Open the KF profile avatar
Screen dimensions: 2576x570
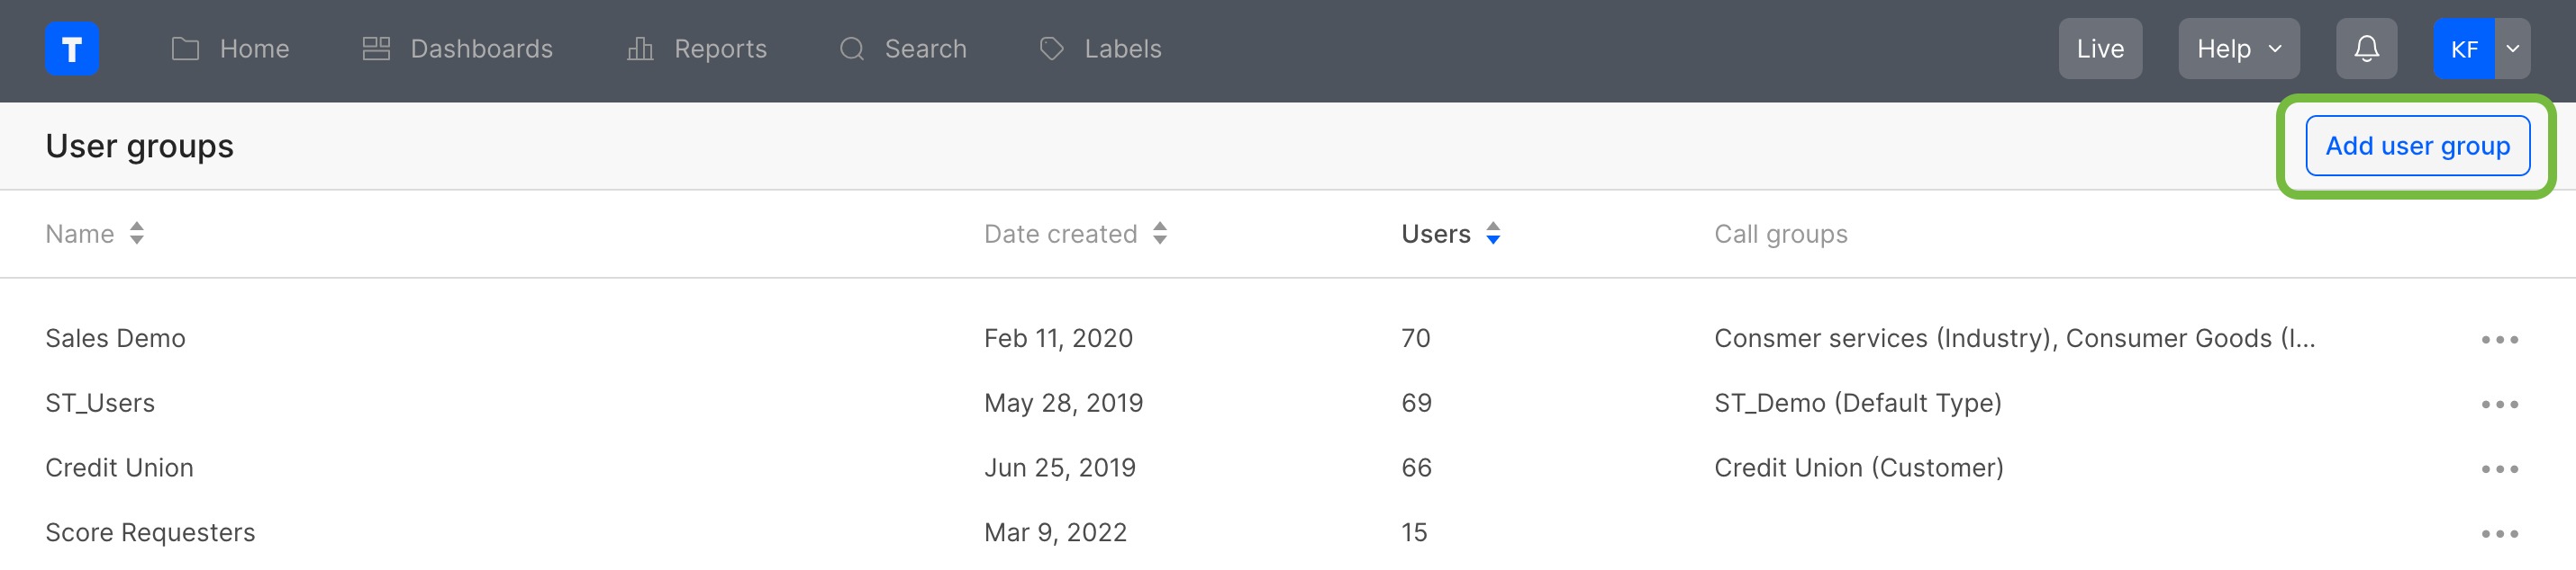(x=2466, y=47)
